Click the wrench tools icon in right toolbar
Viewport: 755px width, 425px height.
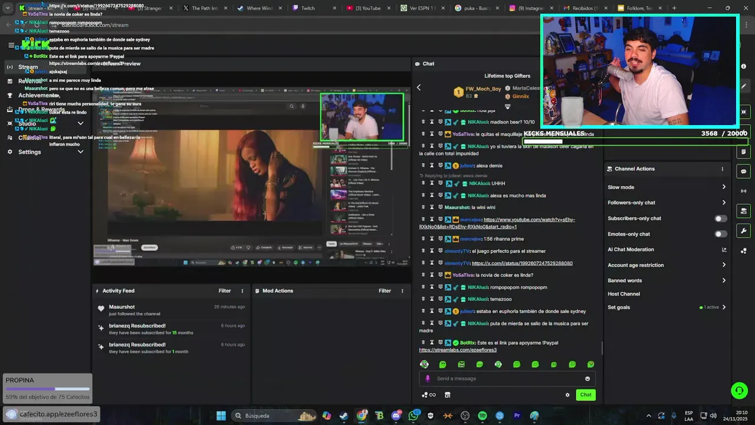pos(744,231)
